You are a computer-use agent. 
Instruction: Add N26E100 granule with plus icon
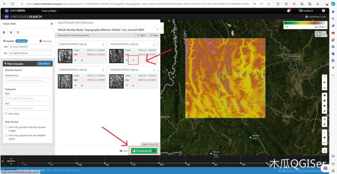(x=76, y=60)
